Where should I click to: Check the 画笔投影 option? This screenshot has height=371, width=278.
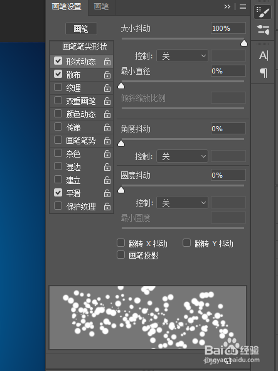[121, 255]
